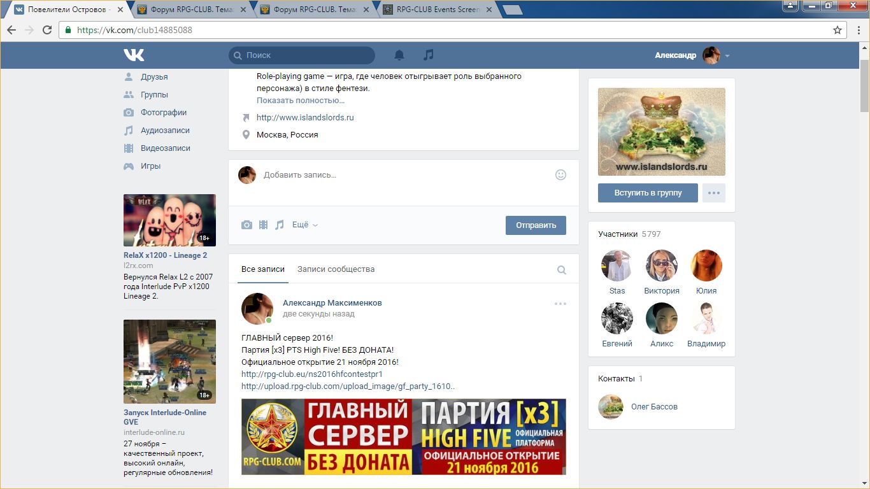Click browser forward arrow

[29, 30]
